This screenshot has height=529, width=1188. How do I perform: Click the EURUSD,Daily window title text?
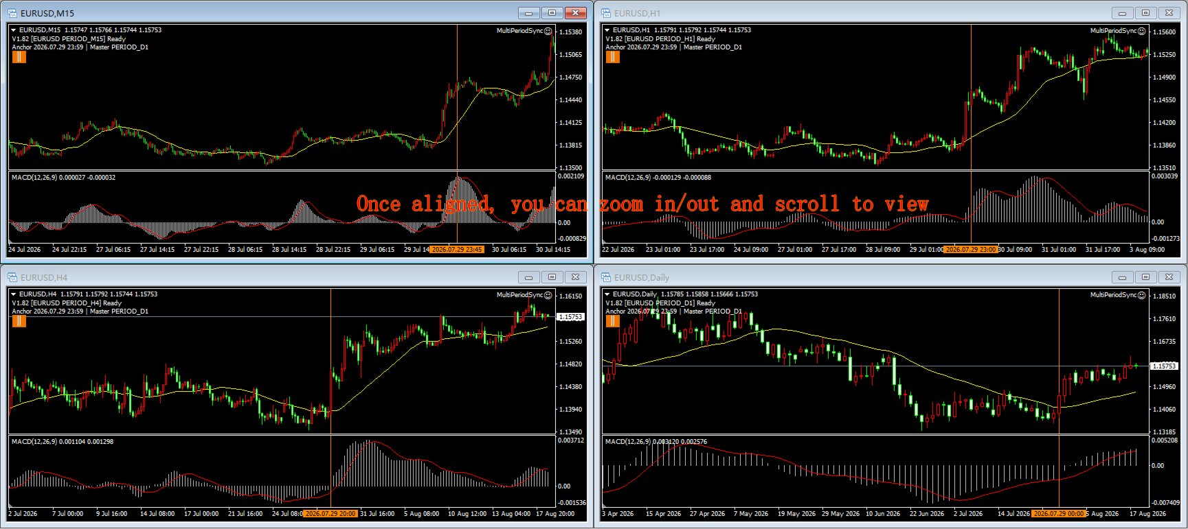642,278
